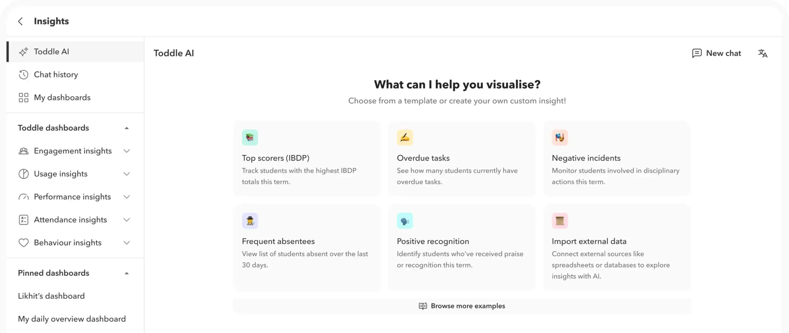789x333 pixels.
Task: Expand Behaviour insights chevron
Action: point(127,243)
